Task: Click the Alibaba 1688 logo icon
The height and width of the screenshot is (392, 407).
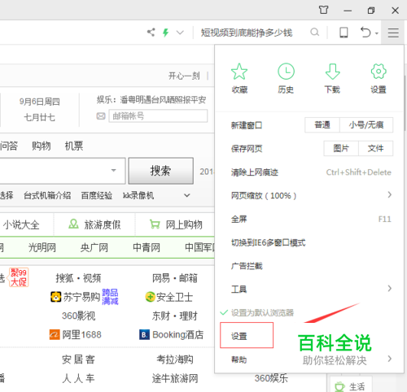Action: point(55,334)
